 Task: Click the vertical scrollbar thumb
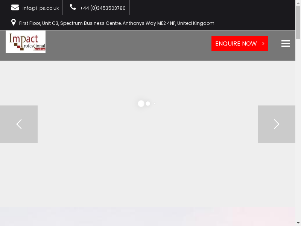298,23
